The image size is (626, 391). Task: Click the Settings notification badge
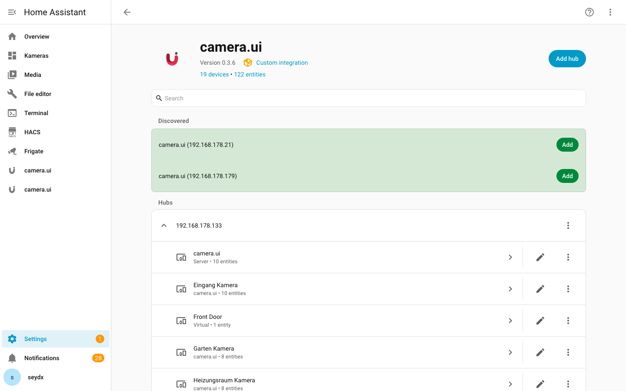[100, 339]
